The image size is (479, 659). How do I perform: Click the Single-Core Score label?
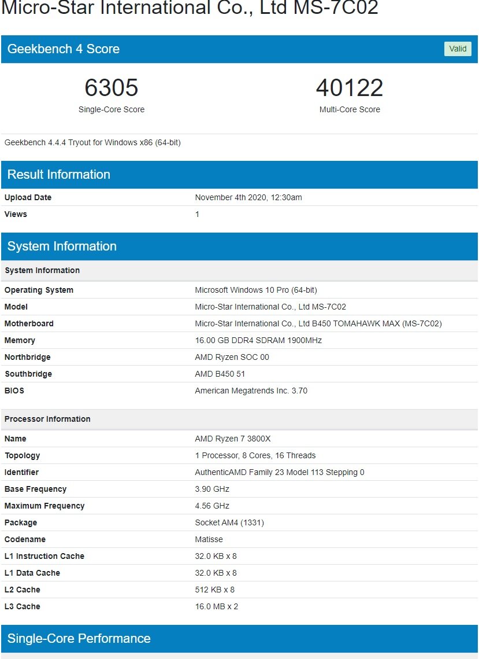tap(112, 109)
